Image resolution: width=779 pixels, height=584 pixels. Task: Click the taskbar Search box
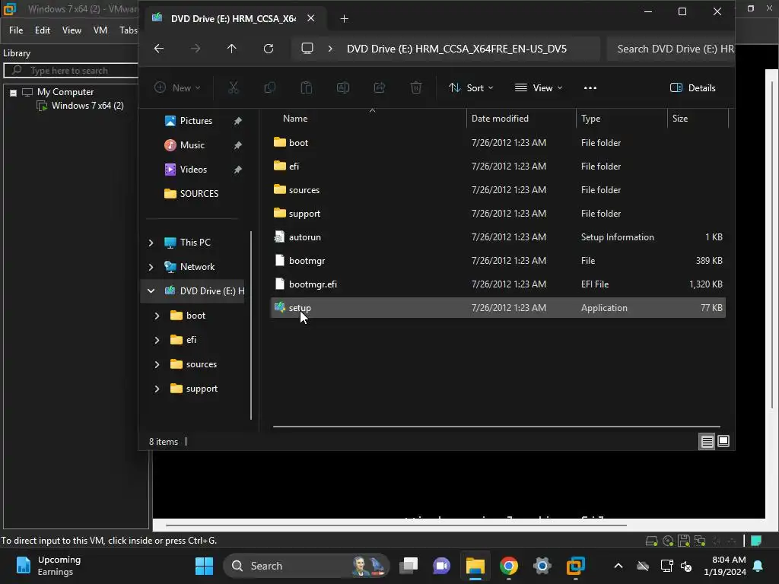coord(306,566)
